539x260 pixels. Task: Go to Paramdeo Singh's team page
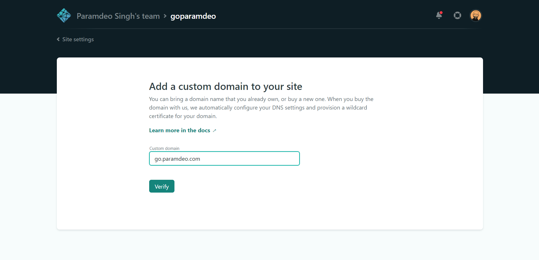pos(118,16)
